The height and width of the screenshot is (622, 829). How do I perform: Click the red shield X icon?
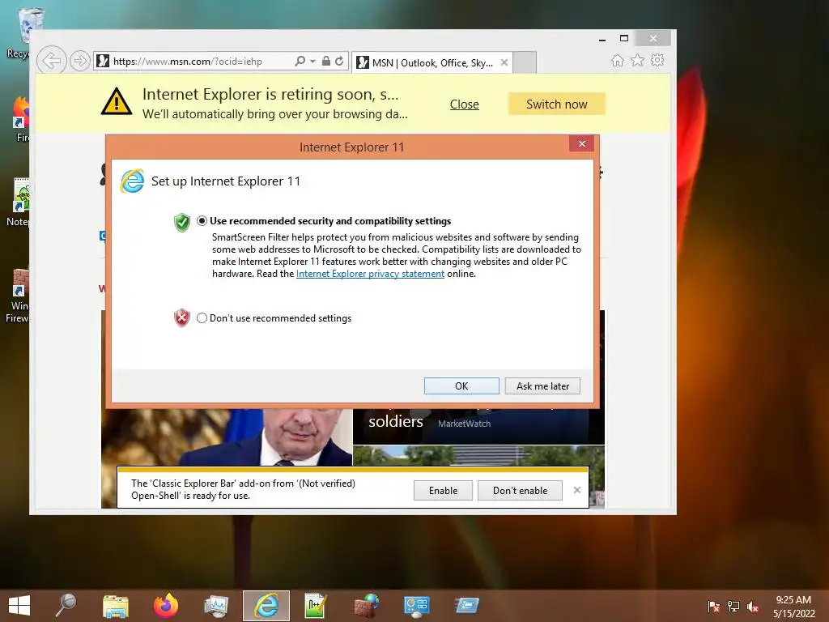tap(182, 317)
